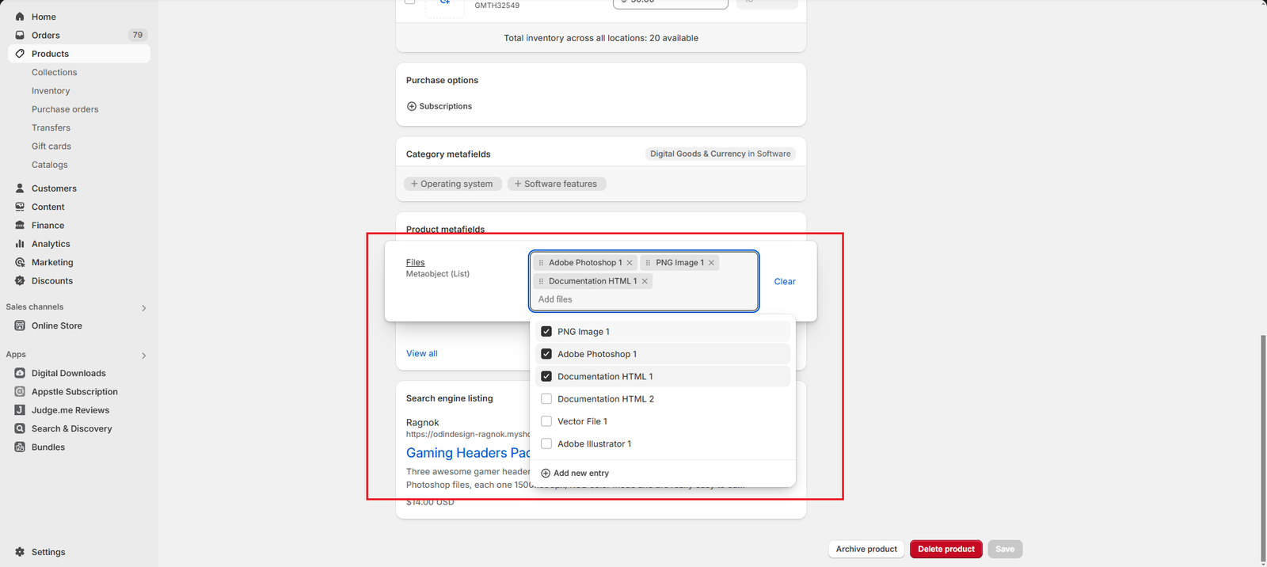1267x567 pixels.
Task: Check the Adobe Illustrator 1 checkbox
Action: click(x=546, y=443)
